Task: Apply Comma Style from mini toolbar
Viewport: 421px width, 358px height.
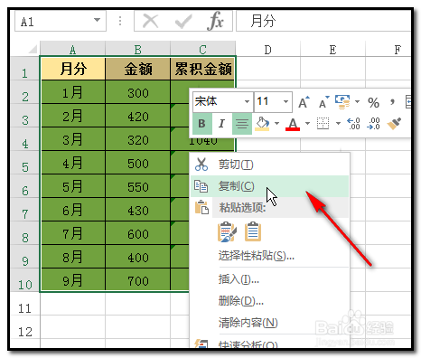Action: (x=392, y=101)
